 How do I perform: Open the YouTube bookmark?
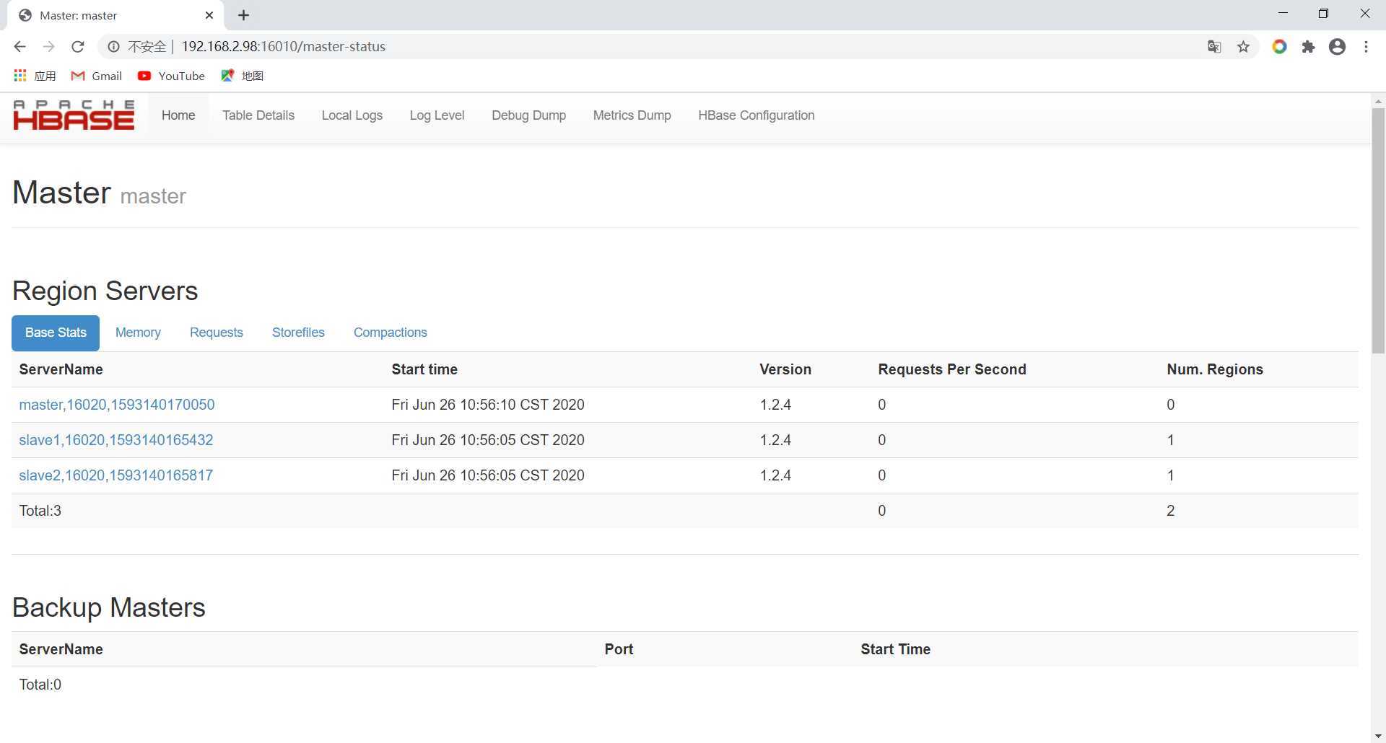pos(171,76)
